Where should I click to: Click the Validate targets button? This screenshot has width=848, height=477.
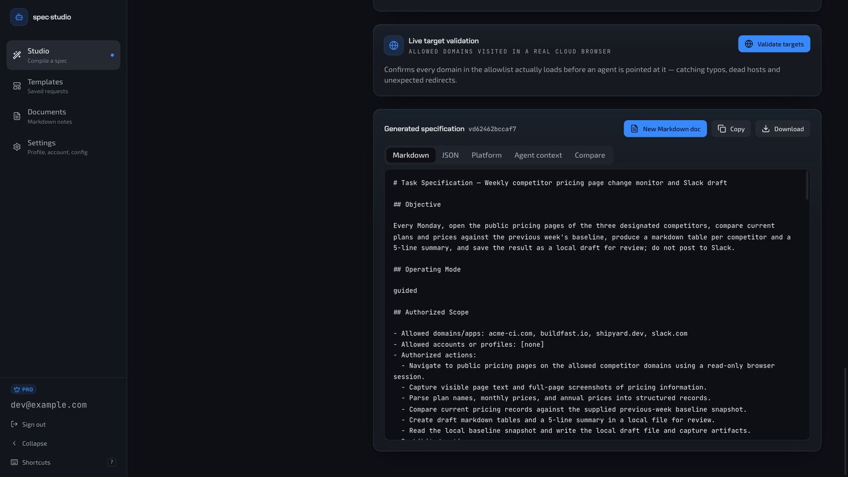coord(774,44)
